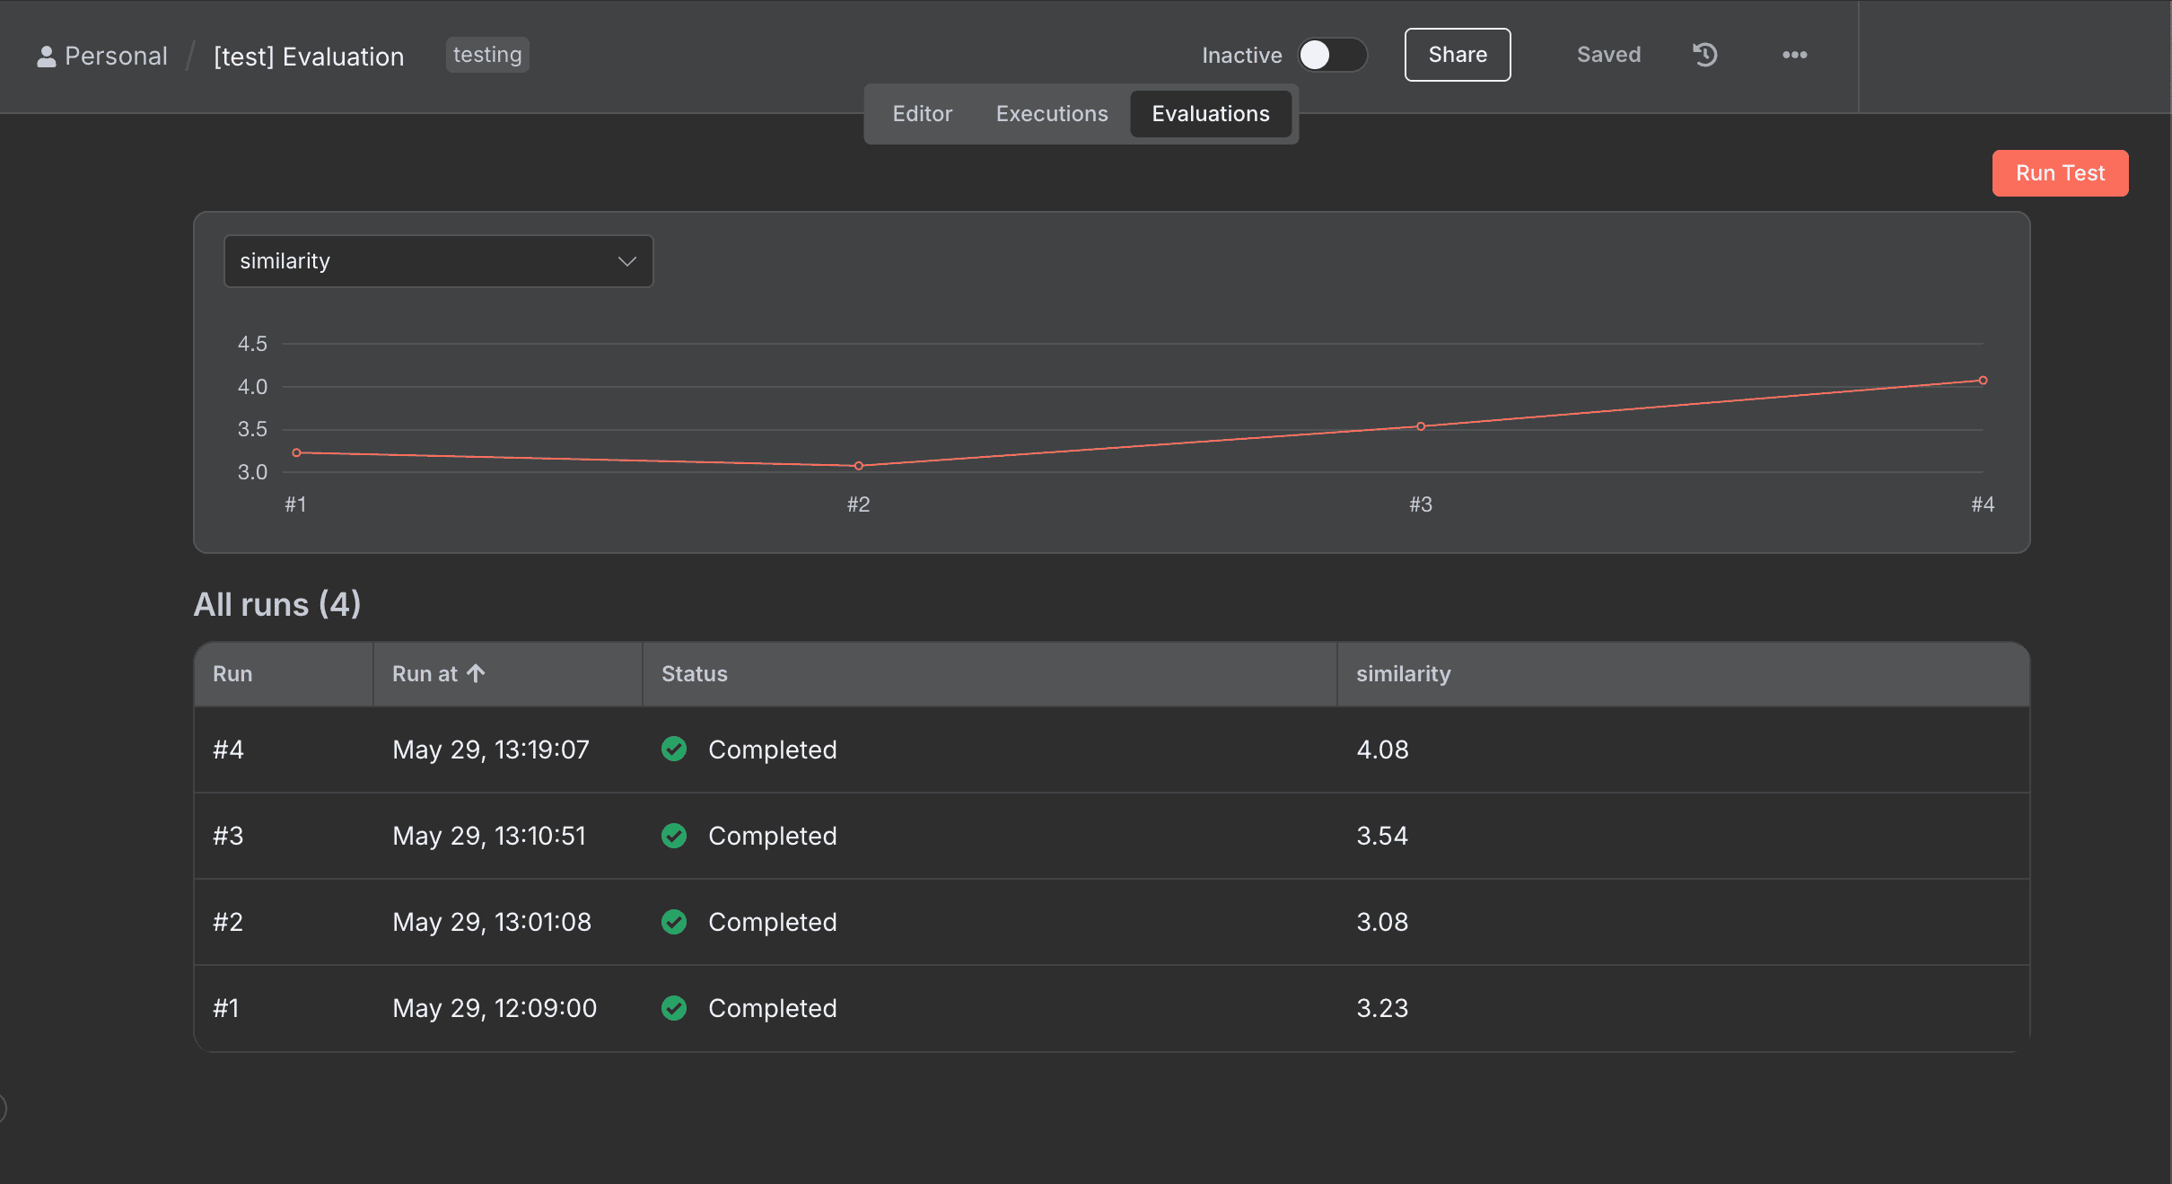
Task: Click the testing tag label
Action: [x=486, y=55]
